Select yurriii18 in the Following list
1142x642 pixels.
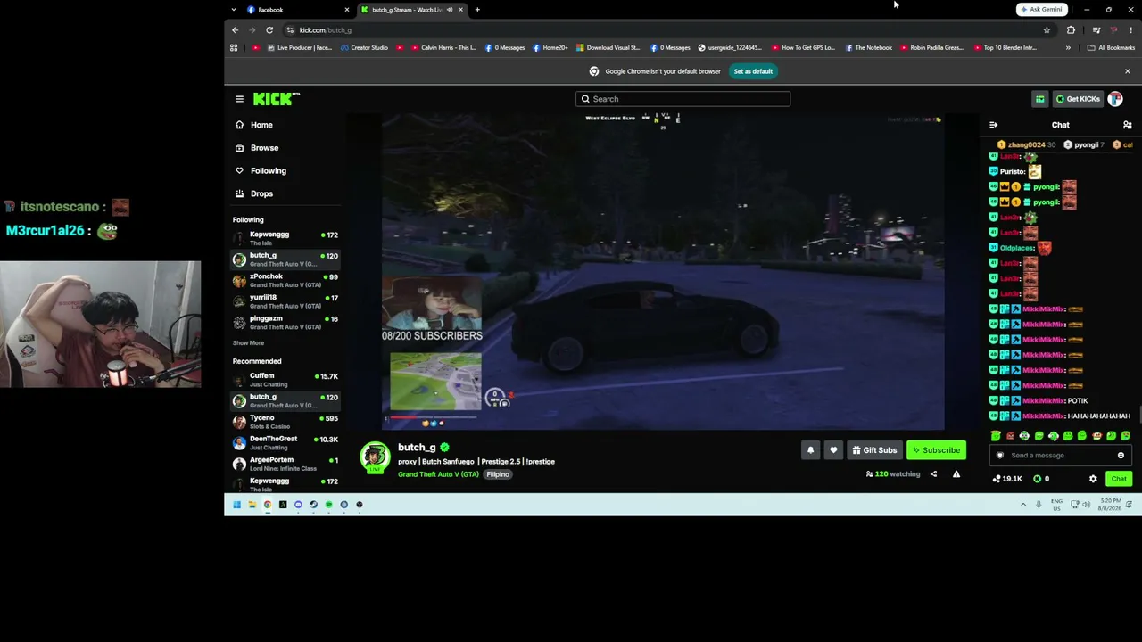click(285, 301)
